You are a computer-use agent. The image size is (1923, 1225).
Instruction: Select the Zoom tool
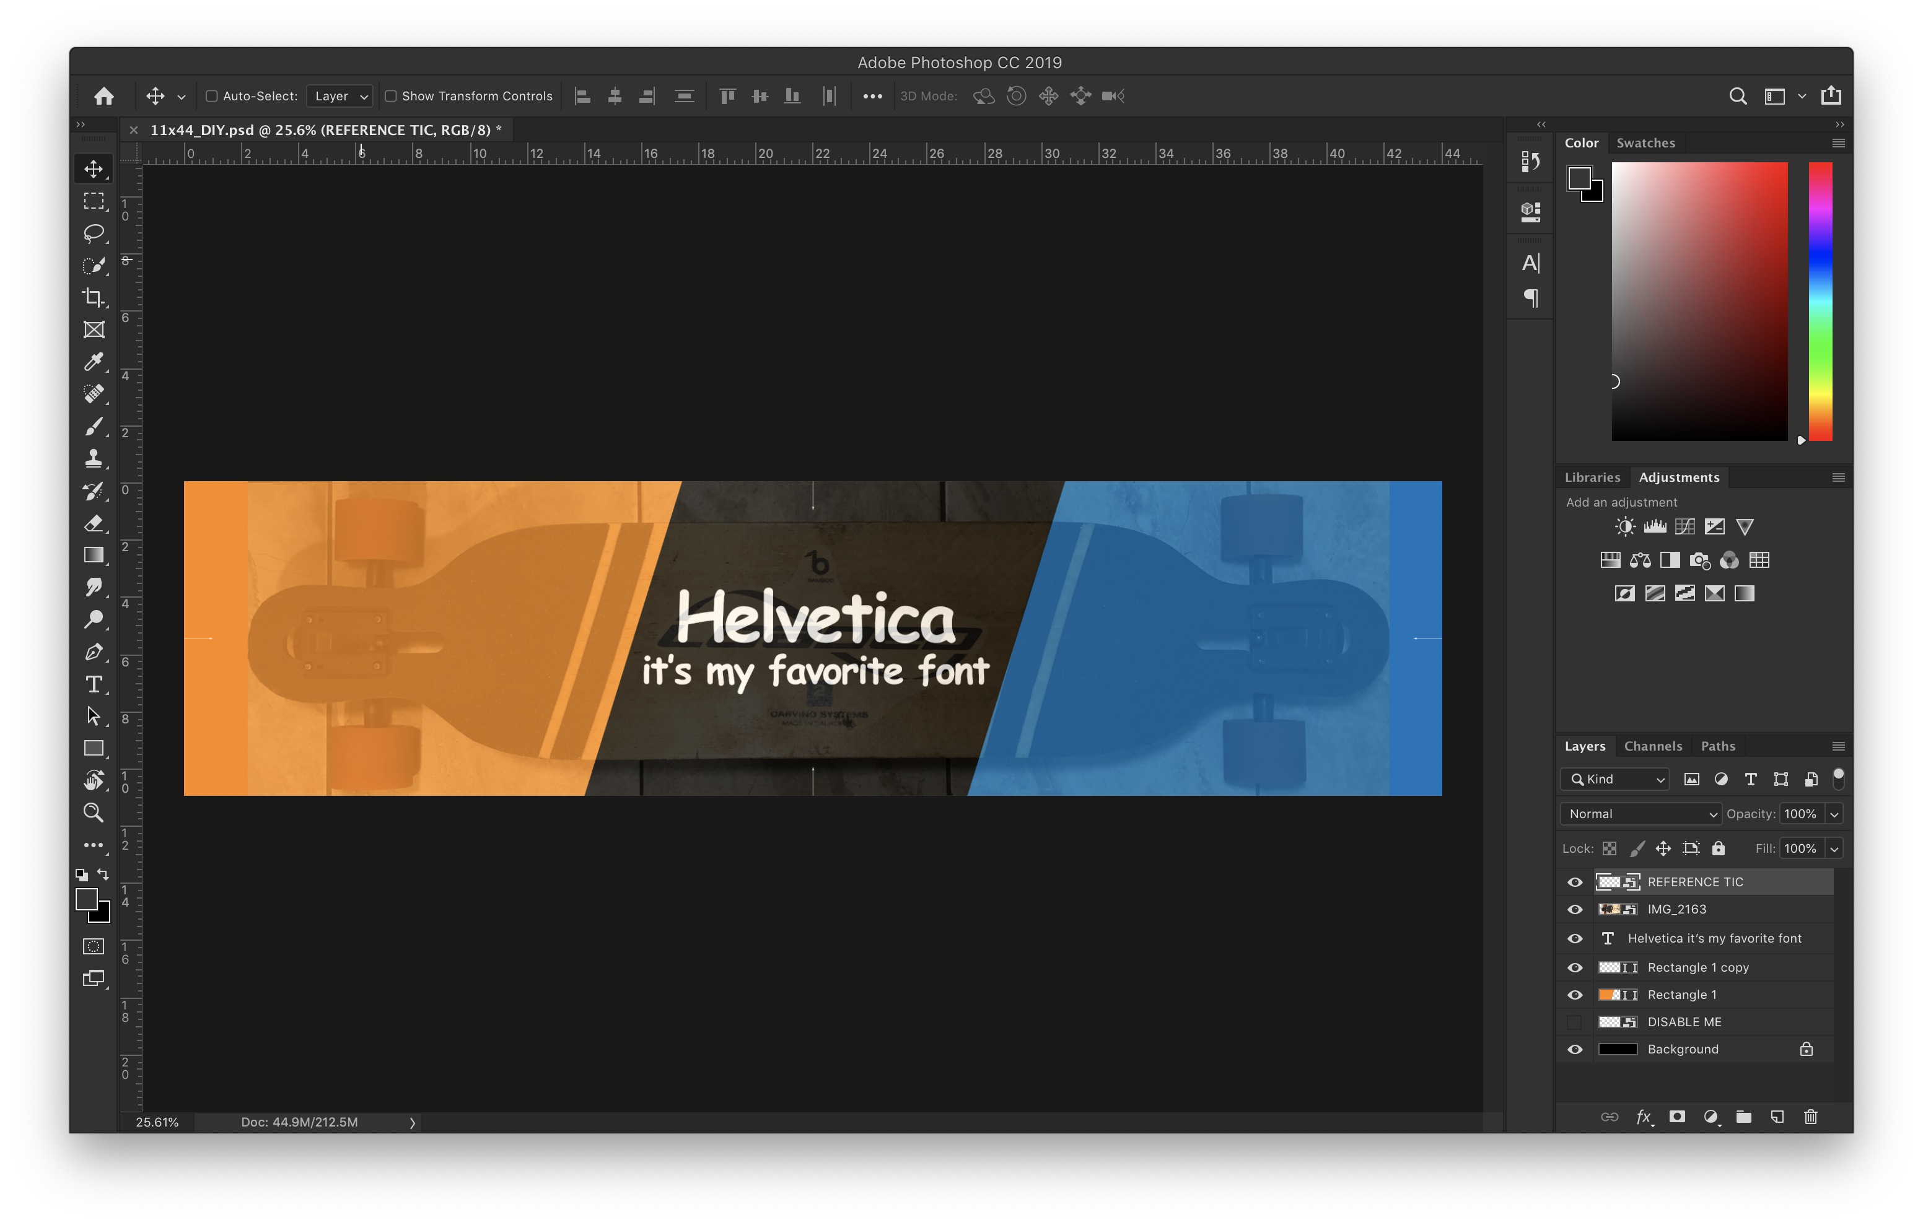[94, 812]
